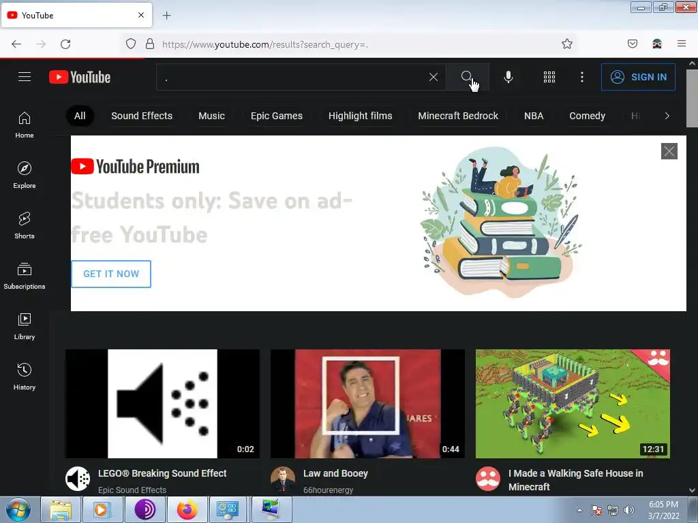Screen dimensions: 698x523
Task: Open the YouTube apps grid
Action: pyautogui.click(x=549, y=77)
